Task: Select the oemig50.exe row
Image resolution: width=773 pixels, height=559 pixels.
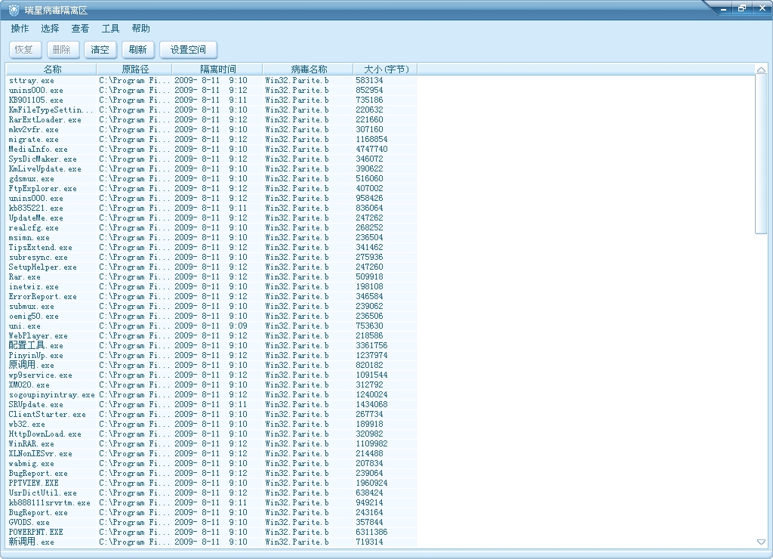Action: (x=212, y=317)
